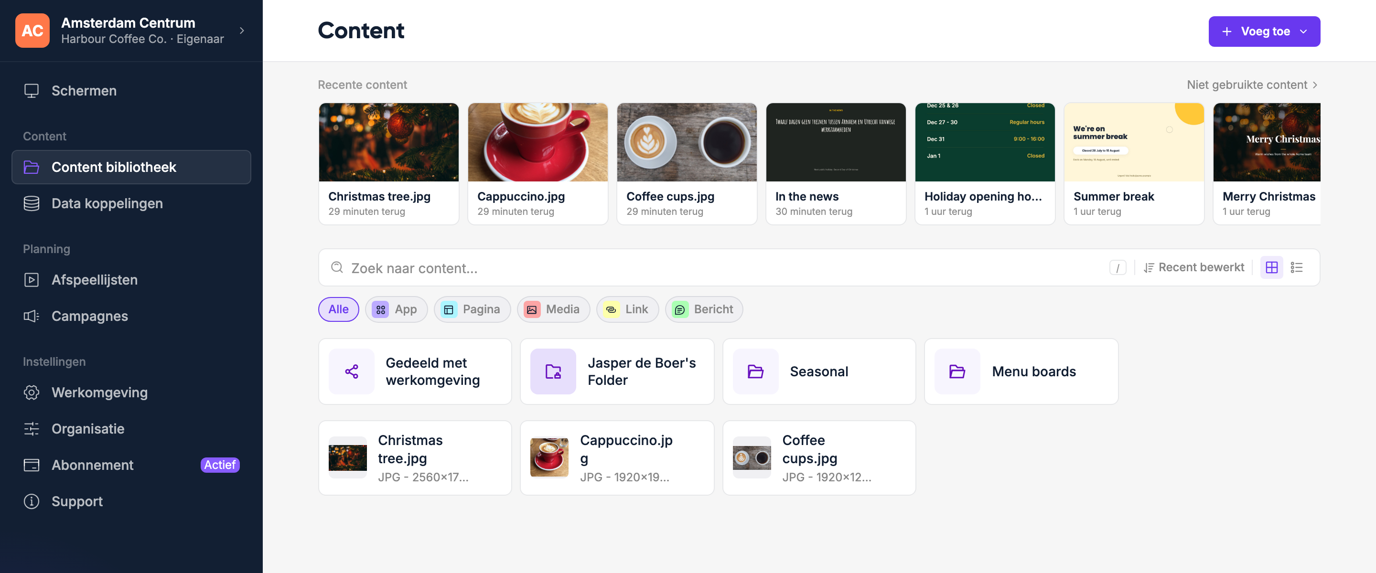Switch to list view
1376x573 pixels.
[x=1296, y=267]
